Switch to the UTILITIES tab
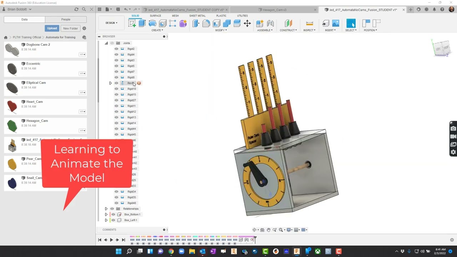The width and height of the screenshot is (457, 257). click(242, 16)
